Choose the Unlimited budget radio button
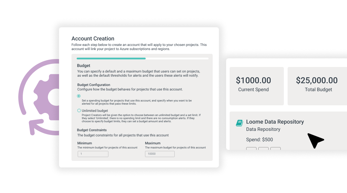The image size is (347, 193). click(79, 110)
